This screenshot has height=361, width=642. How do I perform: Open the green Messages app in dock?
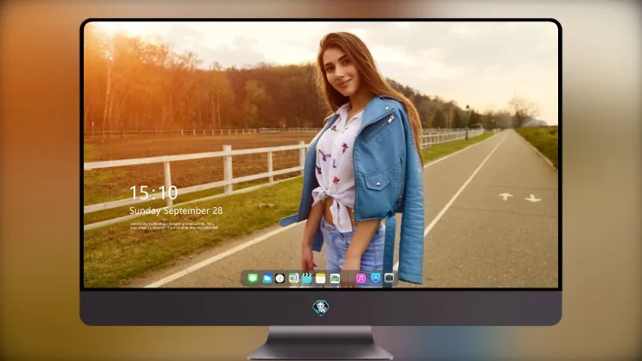pyautogui.click(x=253, y=279)
